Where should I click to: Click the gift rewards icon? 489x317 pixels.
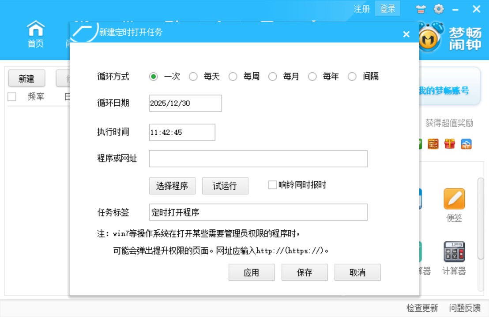(449, 144)
